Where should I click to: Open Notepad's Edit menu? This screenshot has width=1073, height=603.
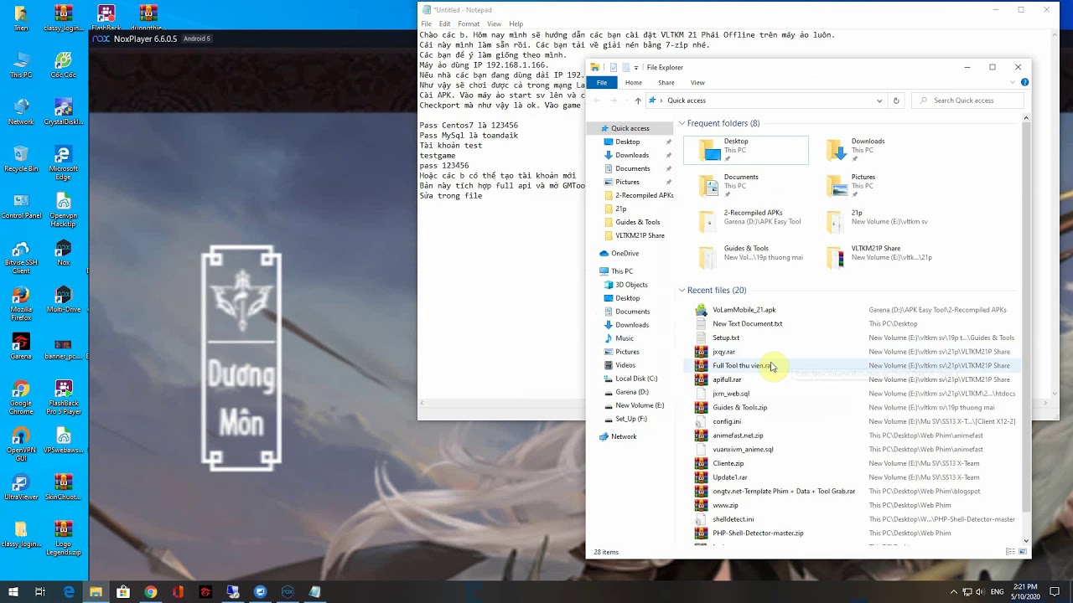444,24
